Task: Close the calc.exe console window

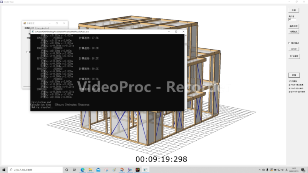Action: tap(184, 32)
